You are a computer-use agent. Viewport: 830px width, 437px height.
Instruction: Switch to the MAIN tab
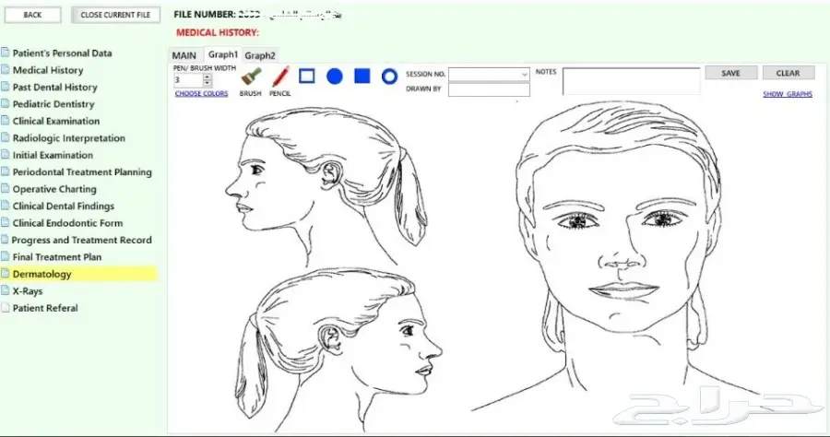(184, 55)
